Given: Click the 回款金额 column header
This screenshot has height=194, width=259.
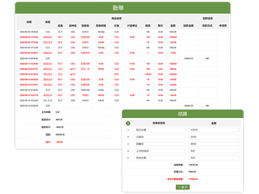Looking at the screenshot, I should point(189,26).
